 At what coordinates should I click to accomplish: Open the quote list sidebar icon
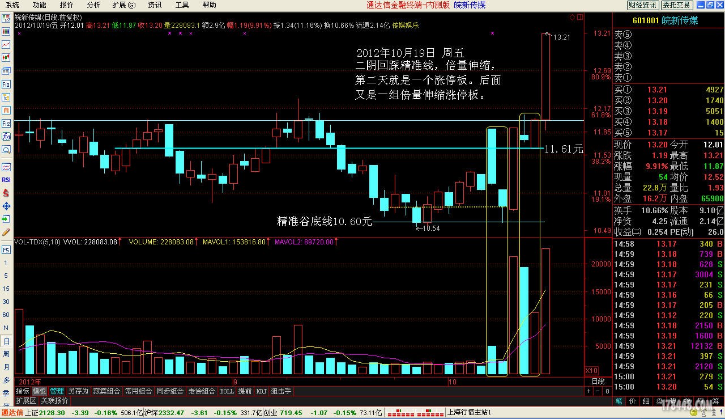click(6, 18)
